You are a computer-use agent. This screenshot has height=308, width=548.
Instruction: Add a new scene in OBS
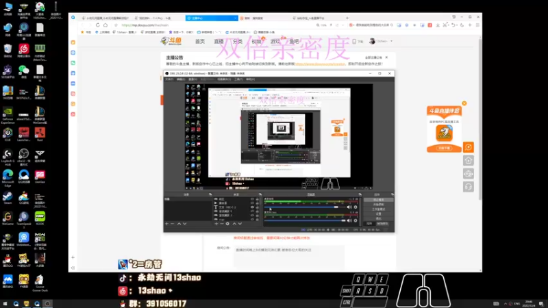coord(166,224)
